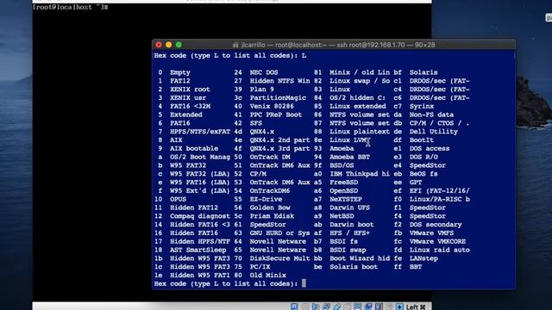Click the 'a6 OpenBSD' entry
This screenshot has height=310, width=552.
point(336,190)
